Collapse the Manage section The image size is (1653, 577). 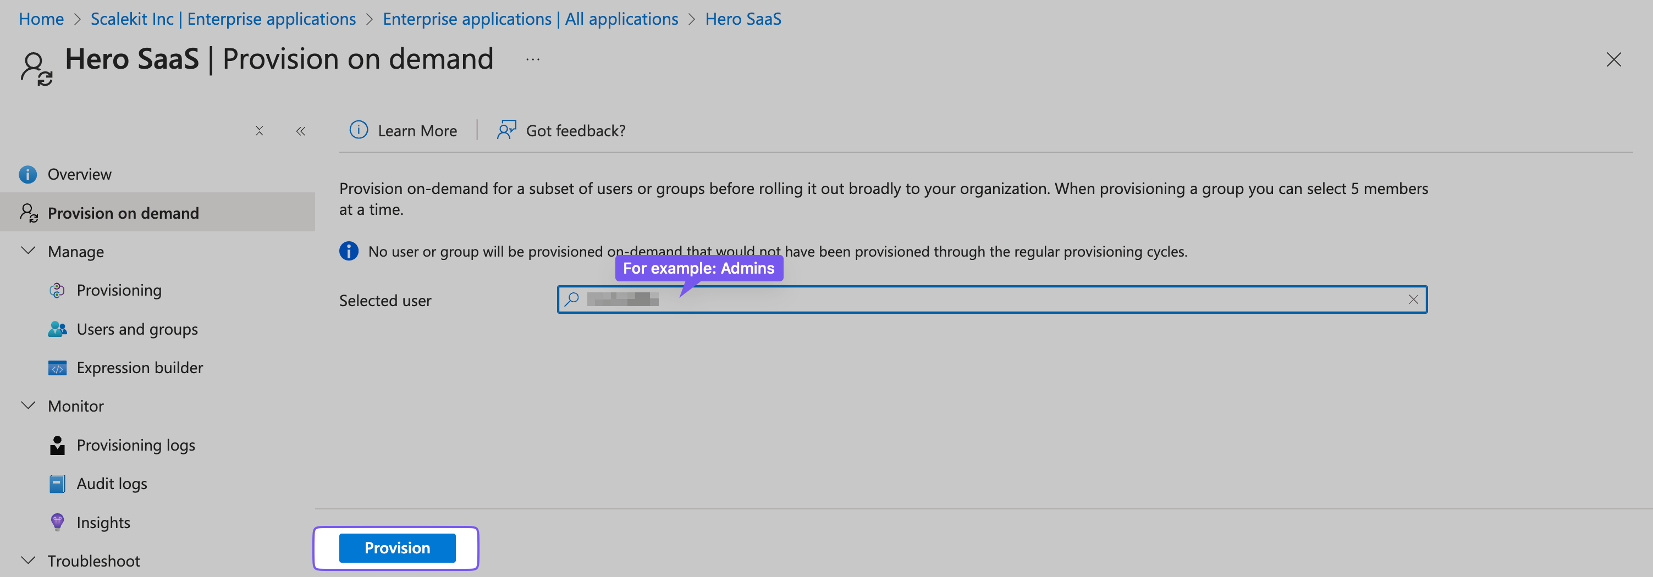pyautogui.click(x=28, y=251)
